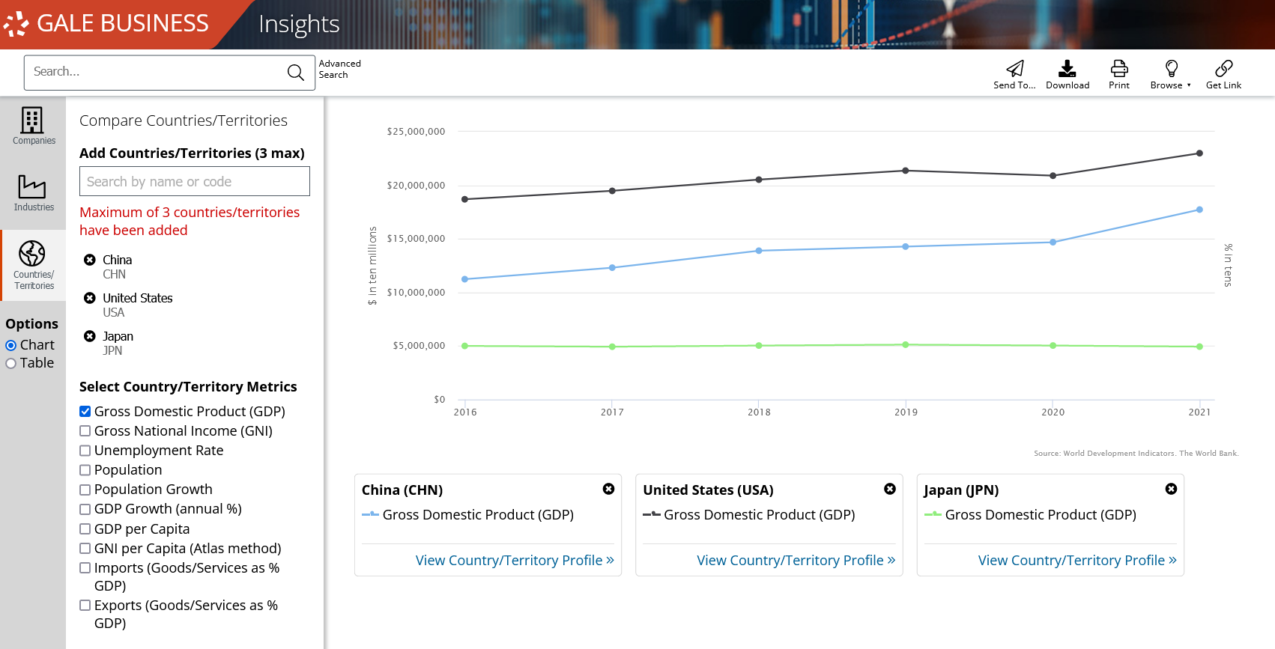Open the Countries/Territories sidebar section
Screen dimensions: 1275x649
pos(34,265)
